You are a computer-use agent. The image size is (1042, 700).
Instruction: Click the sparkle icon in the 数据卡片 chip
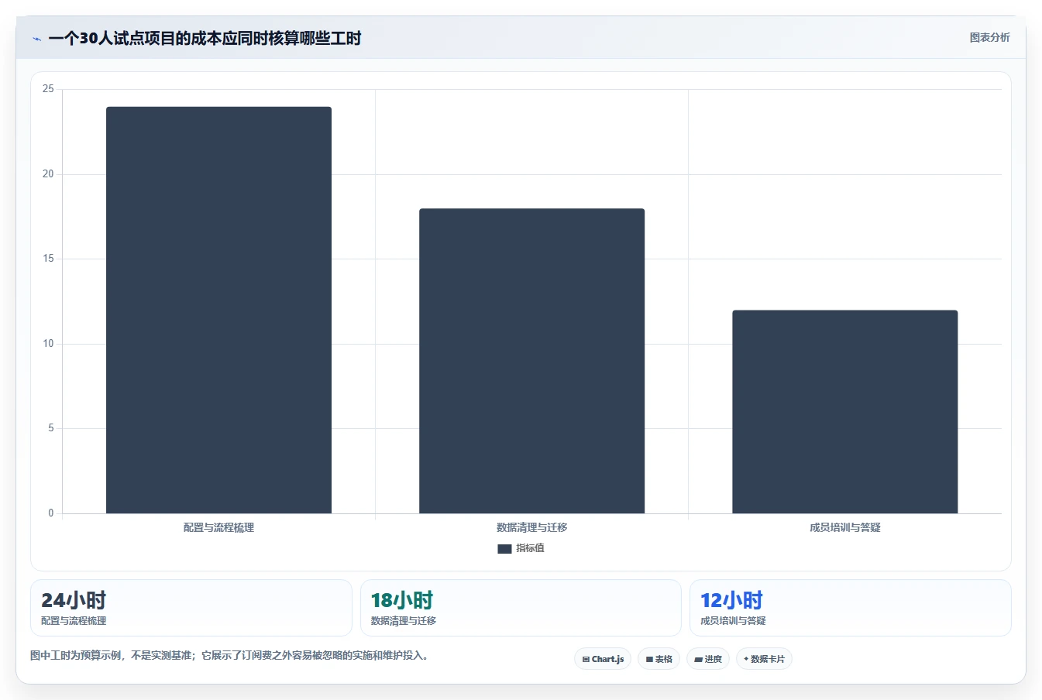tap(746, 659)
